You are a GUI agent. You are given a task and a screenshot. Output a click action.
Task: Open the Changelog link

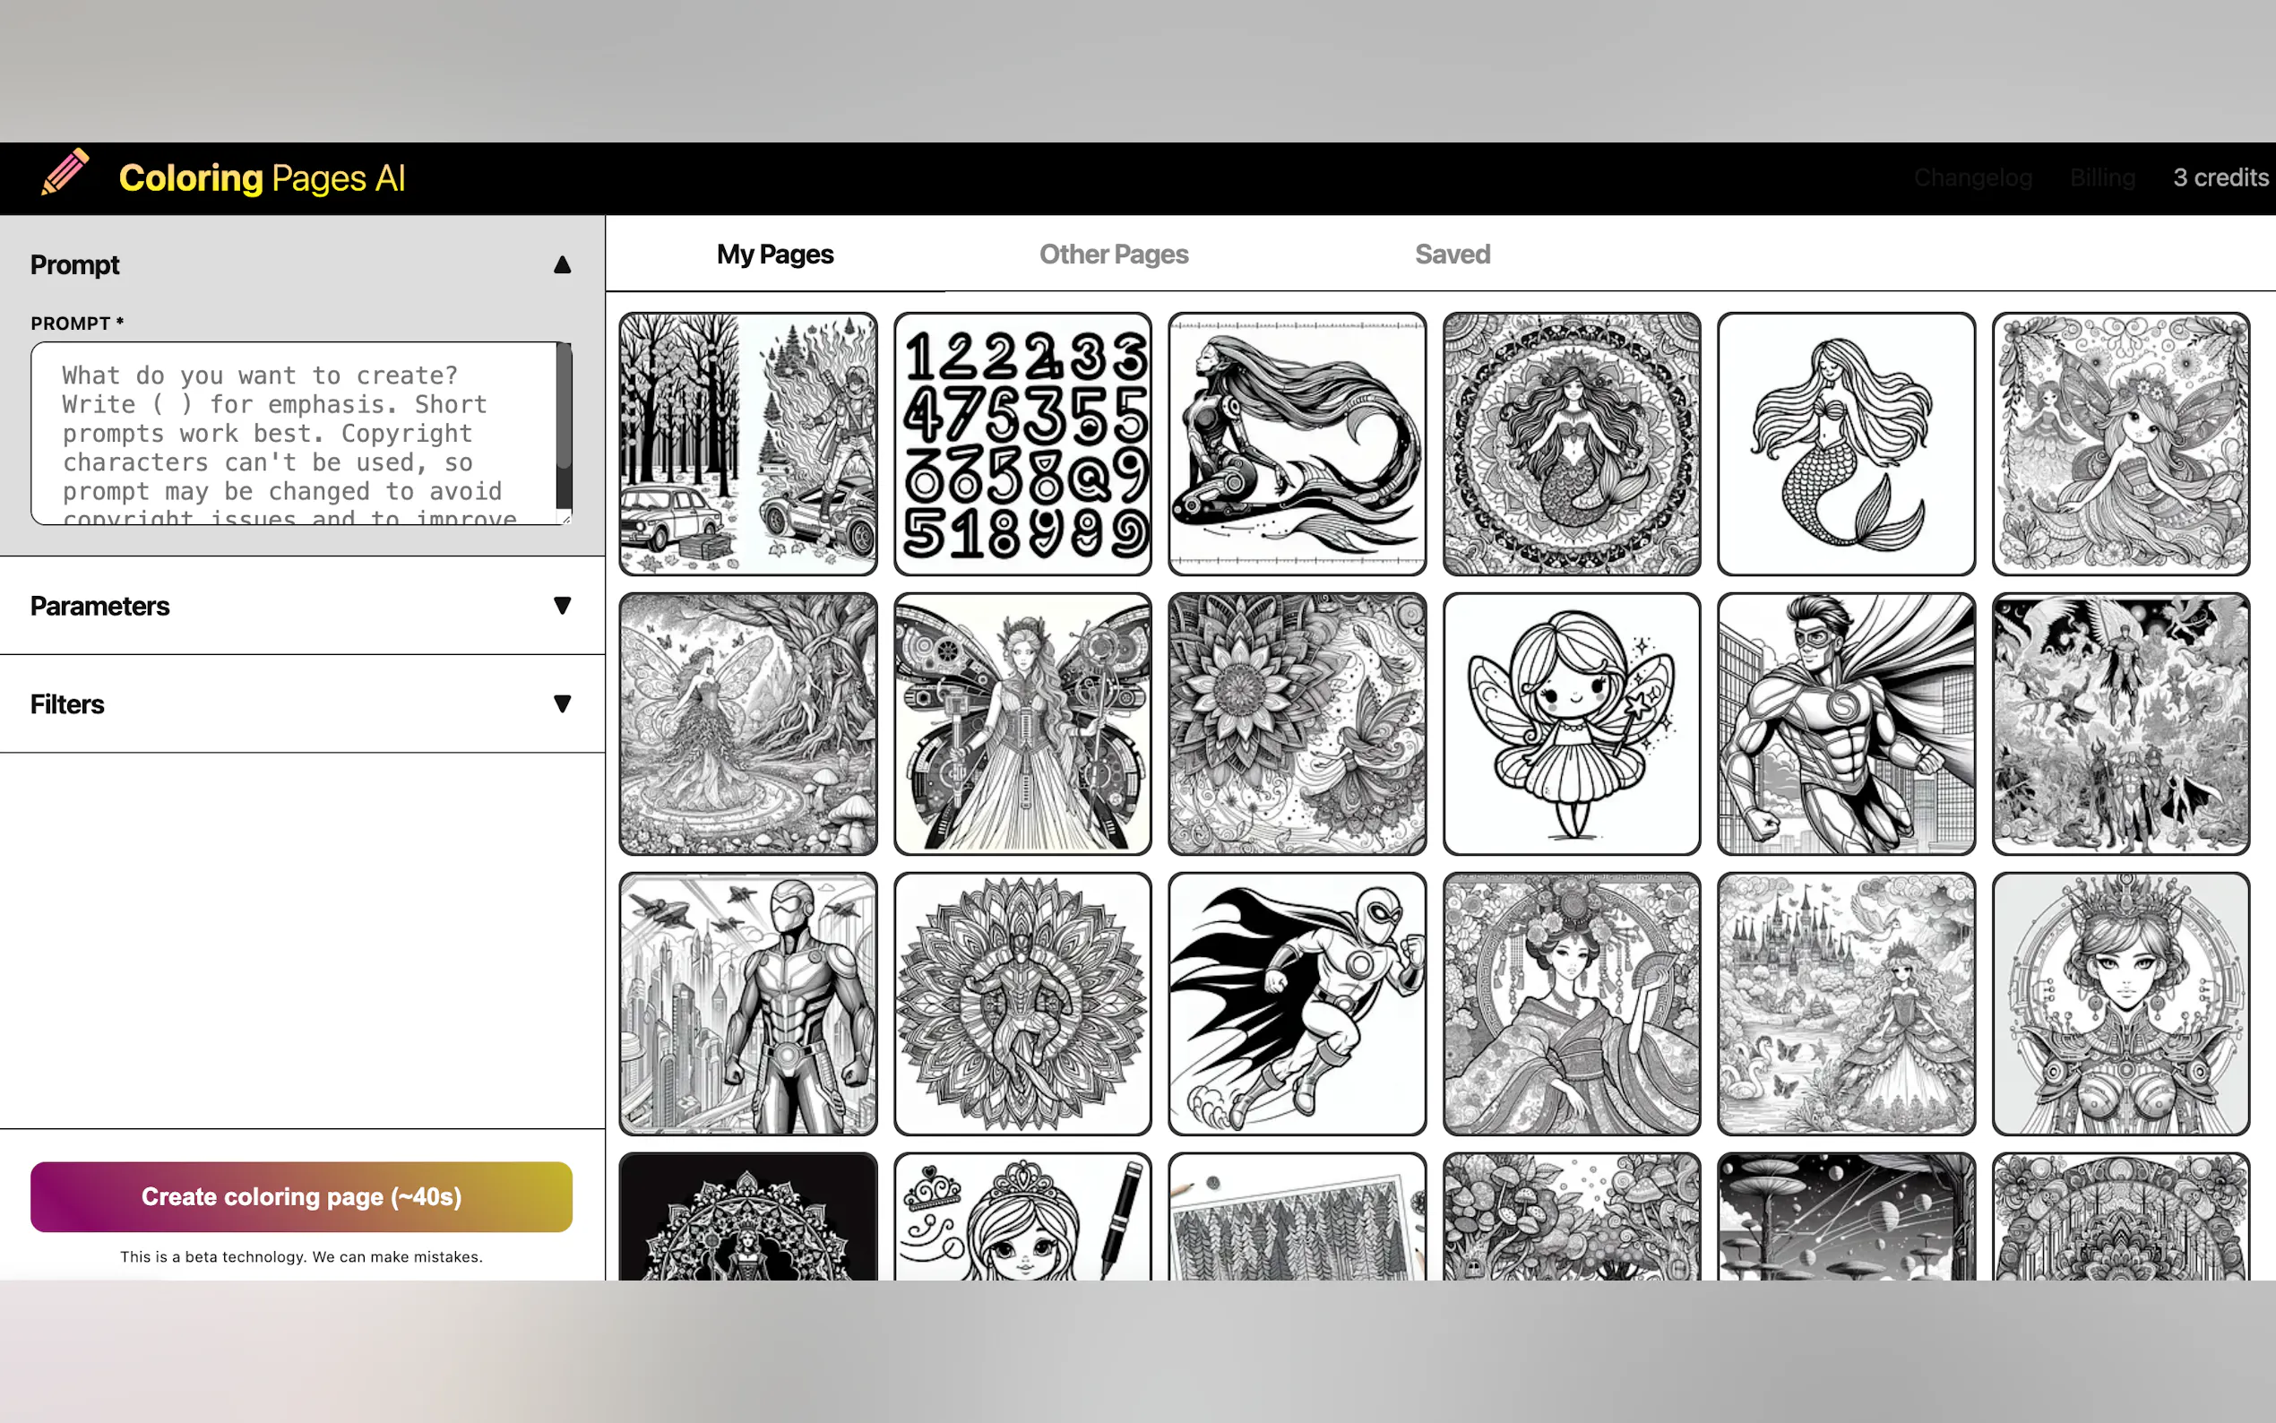coord(1972,177)
